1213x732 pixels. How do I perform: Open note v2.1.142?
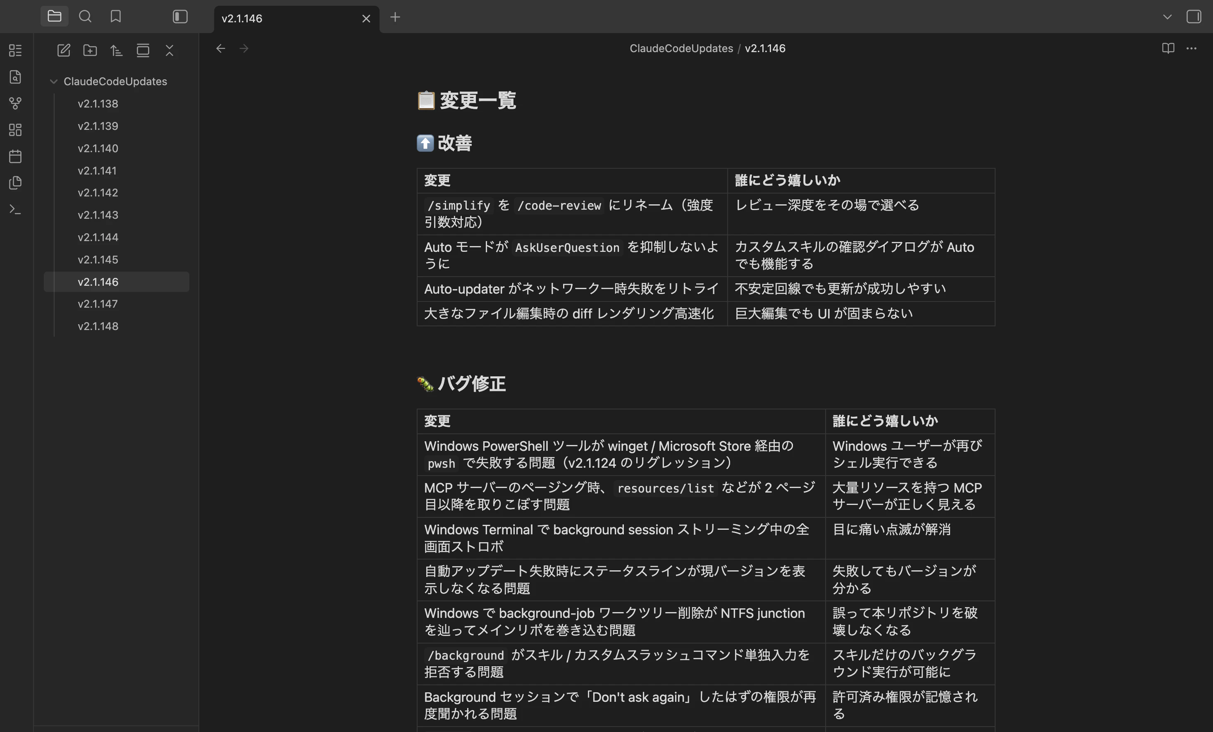tap(117, 193)
